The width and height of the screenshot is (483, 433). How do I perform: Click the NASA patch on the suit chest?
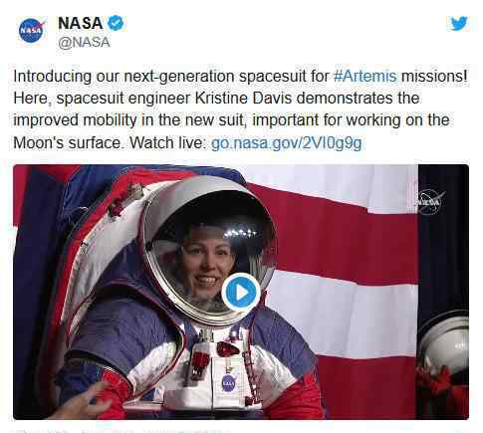[x=228, y=383]
